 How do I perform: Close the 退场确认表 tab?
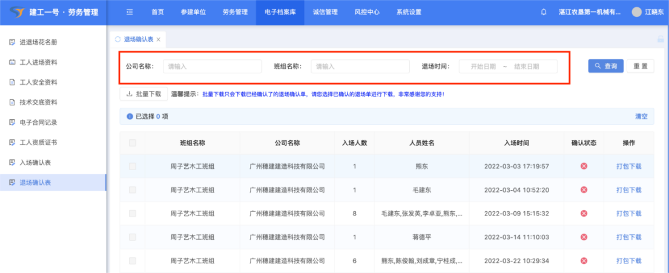coord(159,39)
